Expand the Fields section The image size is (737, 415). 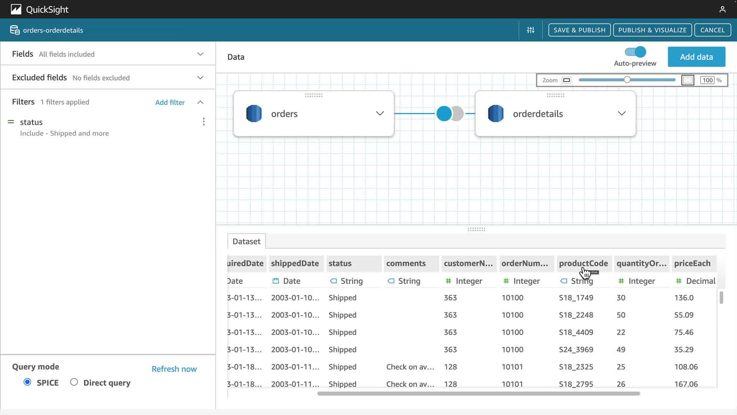click(x=200, y=54)
